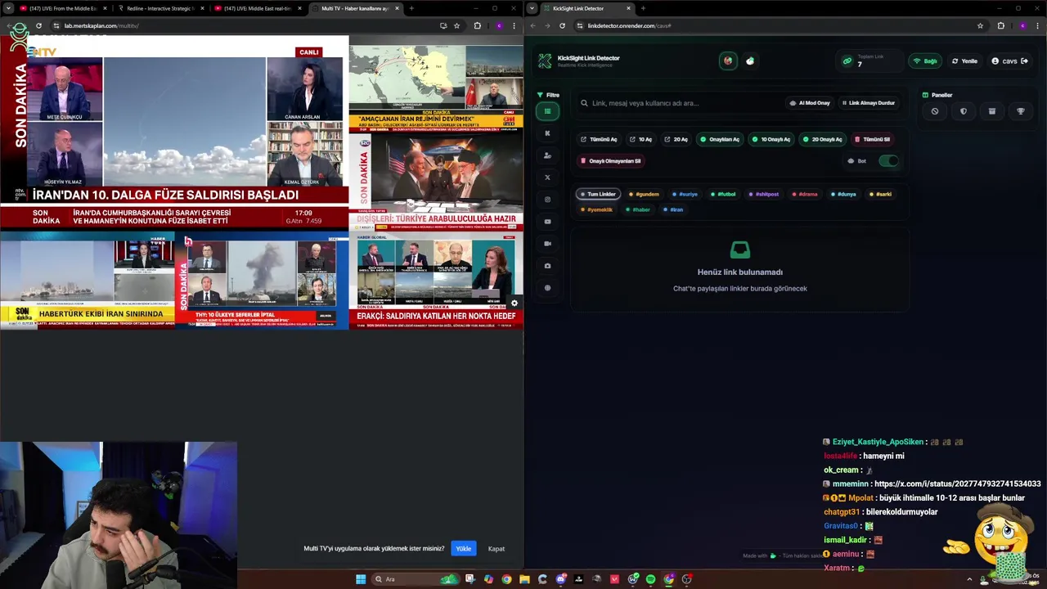1047x589 pixels.
Task: Open tab search dropdown in right browser
Action: point(532,8)
